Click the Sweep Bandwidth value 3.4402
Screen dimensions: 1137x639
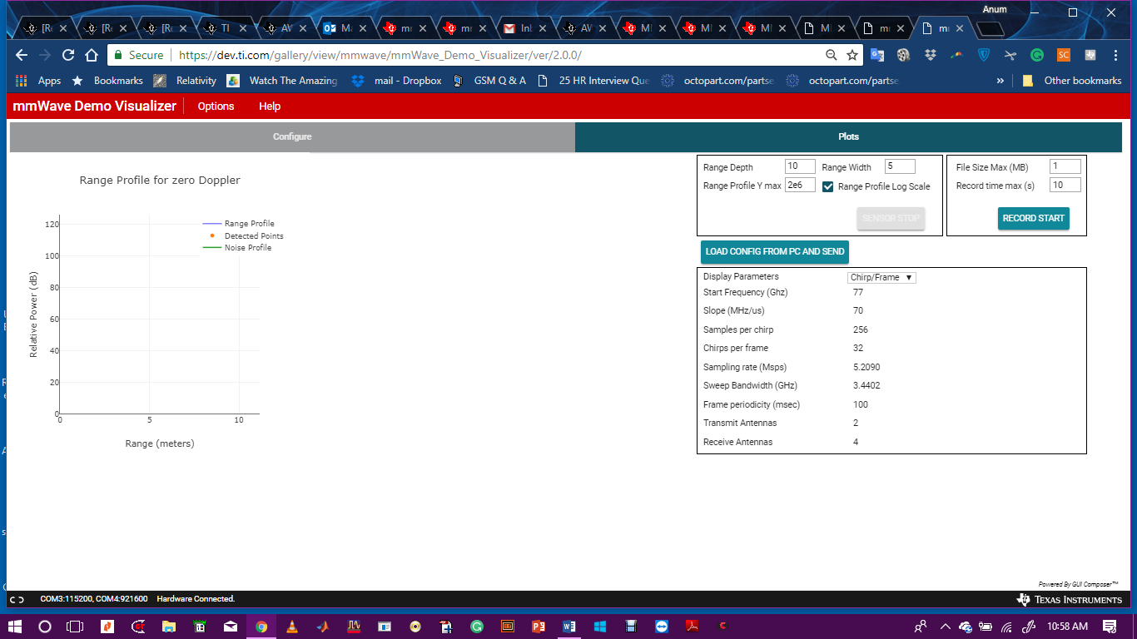click(x=866, y=385)
